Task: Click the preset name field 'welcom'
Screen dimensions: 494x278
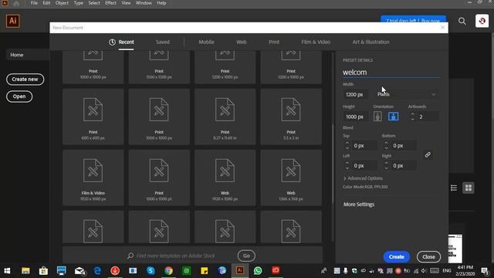Action: (391, 72)
